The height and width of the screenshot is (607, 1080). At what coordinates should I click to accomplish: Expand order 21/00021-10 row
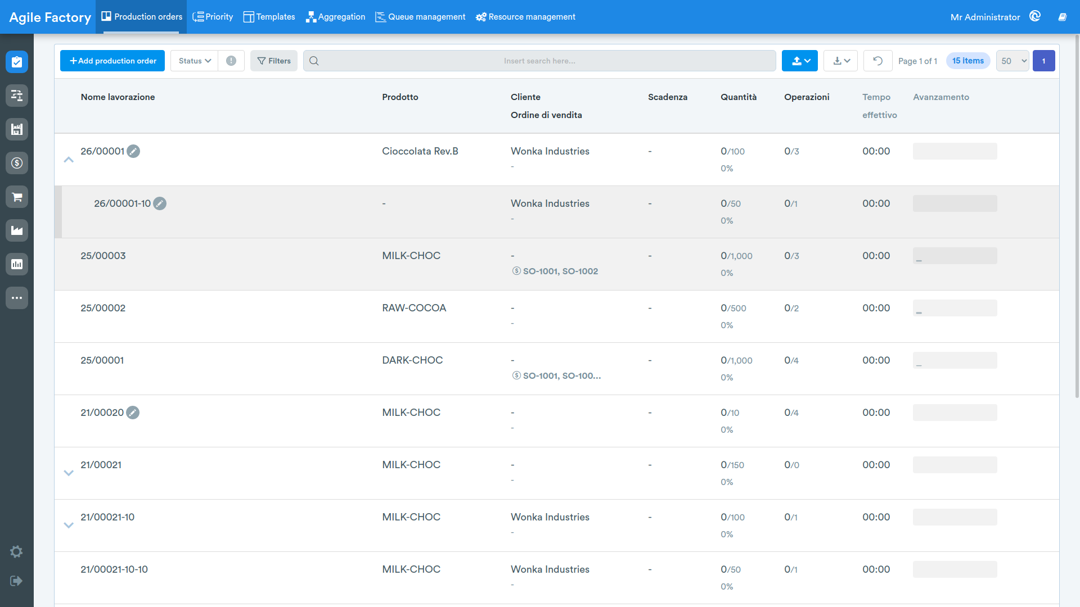69,526
